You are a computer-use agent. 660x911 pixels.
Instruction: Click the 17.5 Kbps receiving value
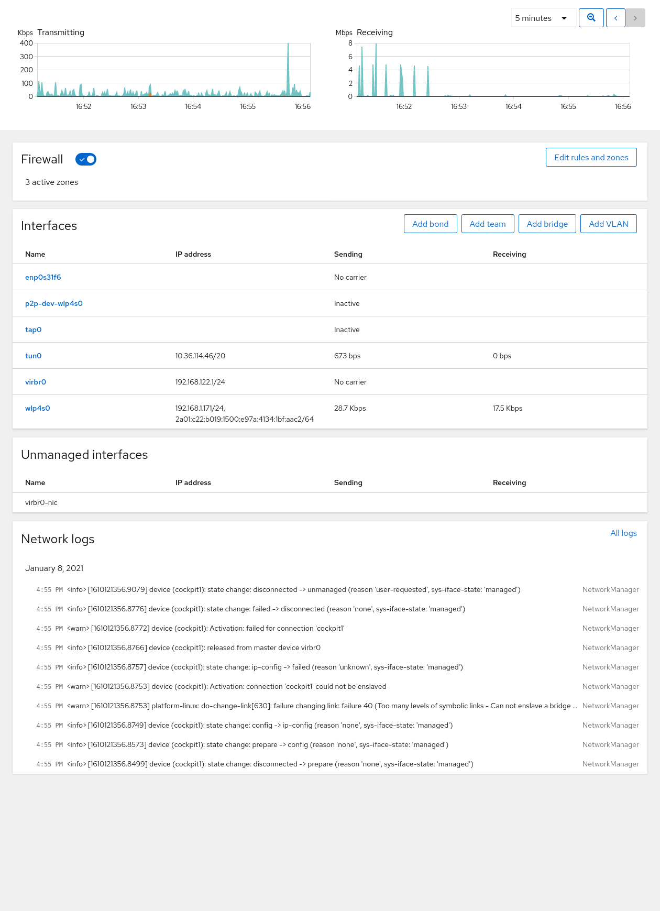point(508,408)
